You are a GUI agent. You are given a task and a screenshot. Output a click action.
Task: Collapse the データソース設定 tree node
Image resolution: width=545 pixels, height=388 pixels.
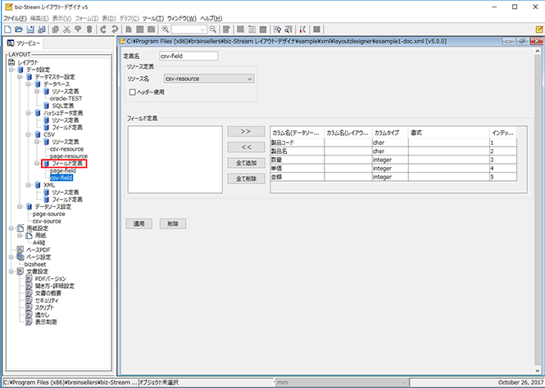coord(20,207)
